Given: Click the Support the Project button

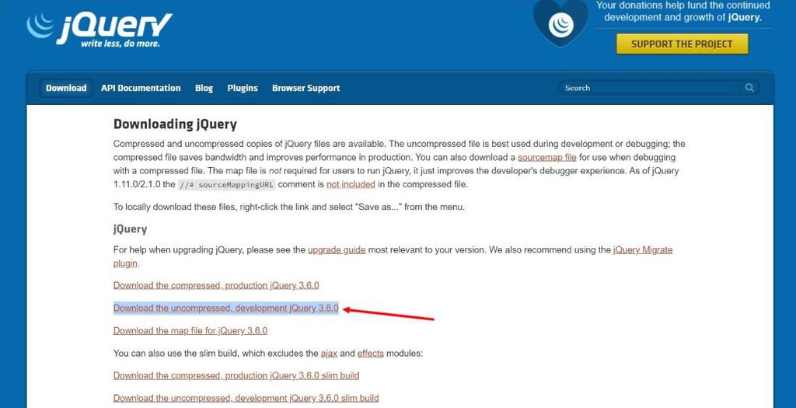Looking at the screenshot, I should (682, 44).
